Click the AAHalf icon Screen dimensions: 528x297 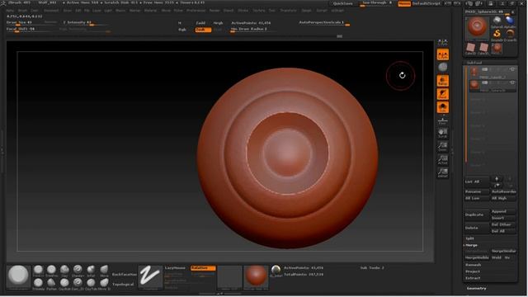pos(442,172)
